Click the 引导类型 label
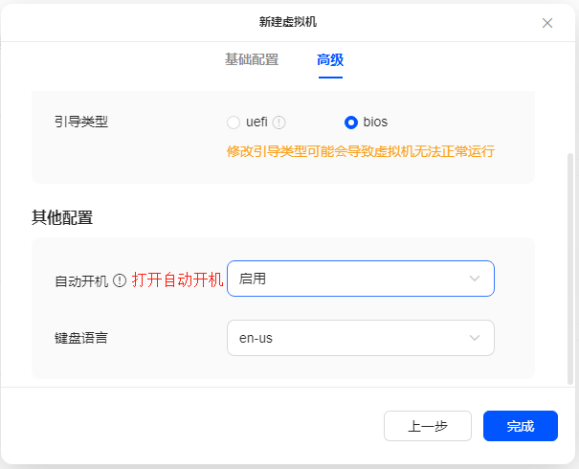 (x=81, y=122)
